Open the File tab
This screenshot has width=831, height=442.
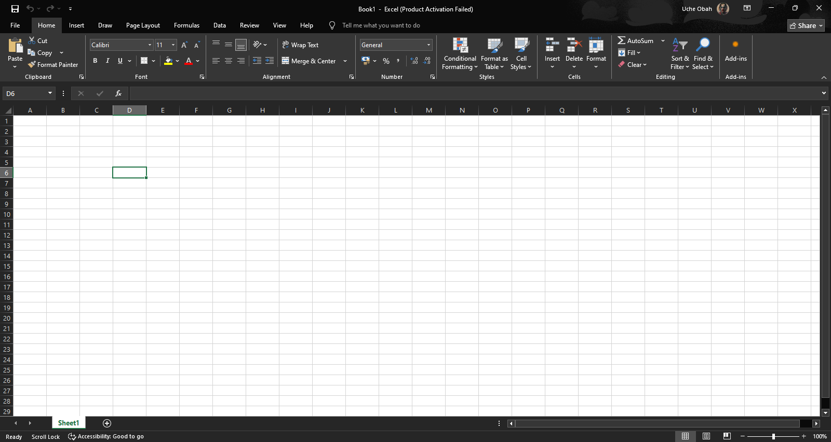15,25
